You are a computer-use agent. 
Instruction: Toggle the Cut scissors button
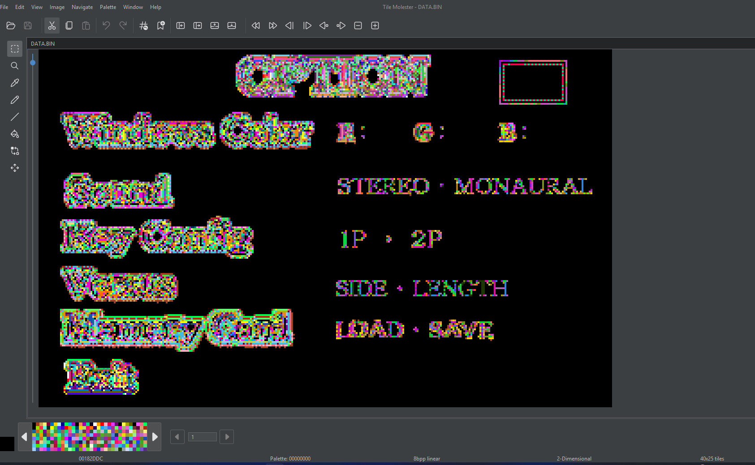pos(52,26)
